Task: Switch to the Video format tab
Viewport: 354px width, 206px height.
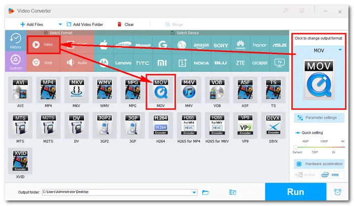Action: point(43,45)
